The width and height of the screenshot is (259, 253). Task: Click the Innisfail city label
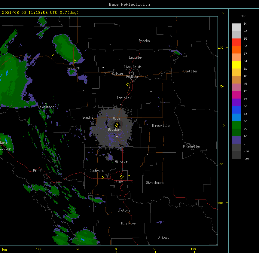125,98
